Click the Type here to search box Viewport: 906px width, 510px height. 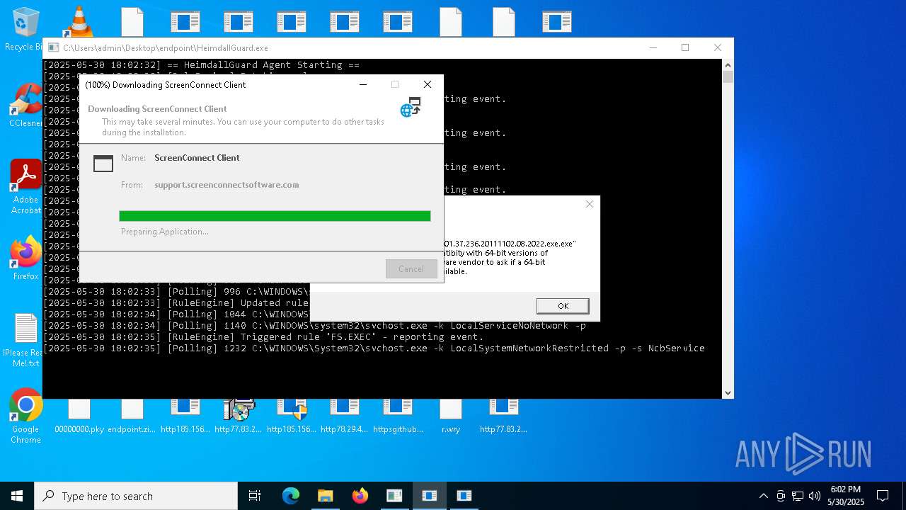tap(136, 496)
